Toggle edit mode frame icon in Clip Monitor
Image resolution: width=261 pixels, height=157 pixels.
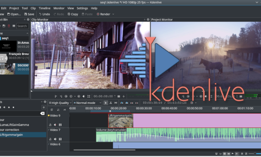pyautogui.click(x=89, y=96)
